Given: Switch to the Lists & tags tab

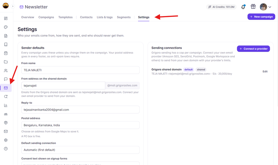Looking at the screenshot, I should click(x=105, y=17).
